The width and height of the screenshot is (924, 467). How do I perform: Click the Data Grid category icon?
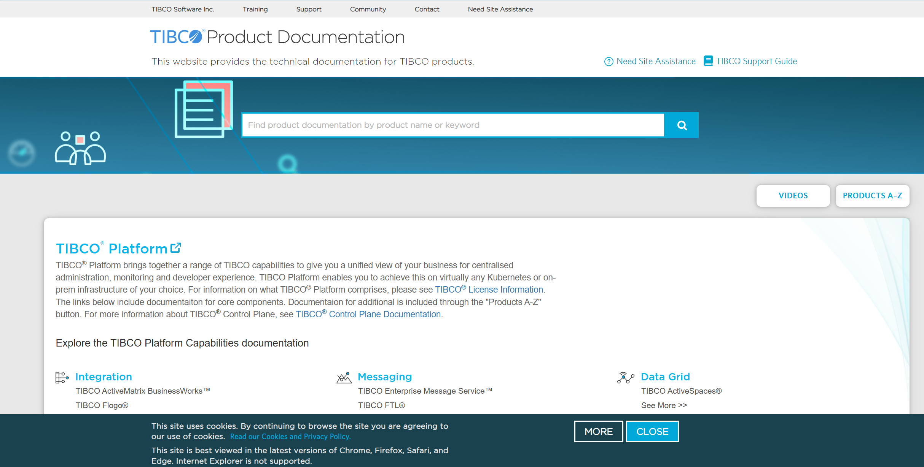[626, 377]
